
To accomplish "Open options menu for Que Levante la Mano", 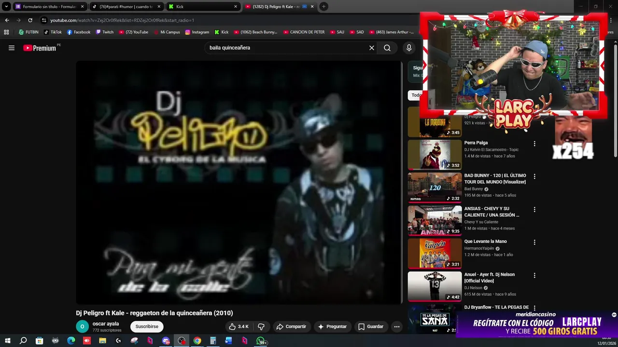I will [534, 242].
